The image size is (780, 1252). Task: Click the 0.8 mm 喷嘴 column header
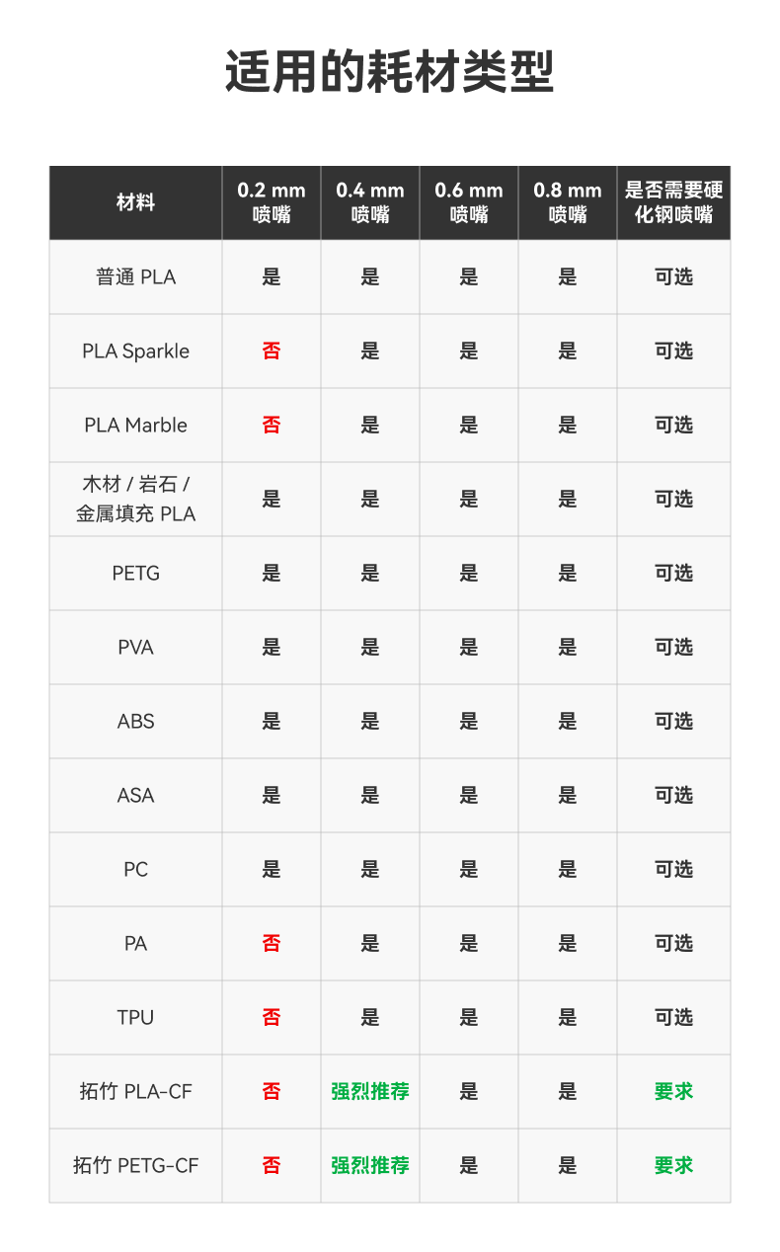568,202
